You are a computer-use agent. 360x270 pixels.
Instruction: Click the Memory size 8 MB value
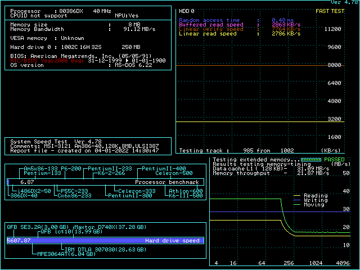pos(134,25)
